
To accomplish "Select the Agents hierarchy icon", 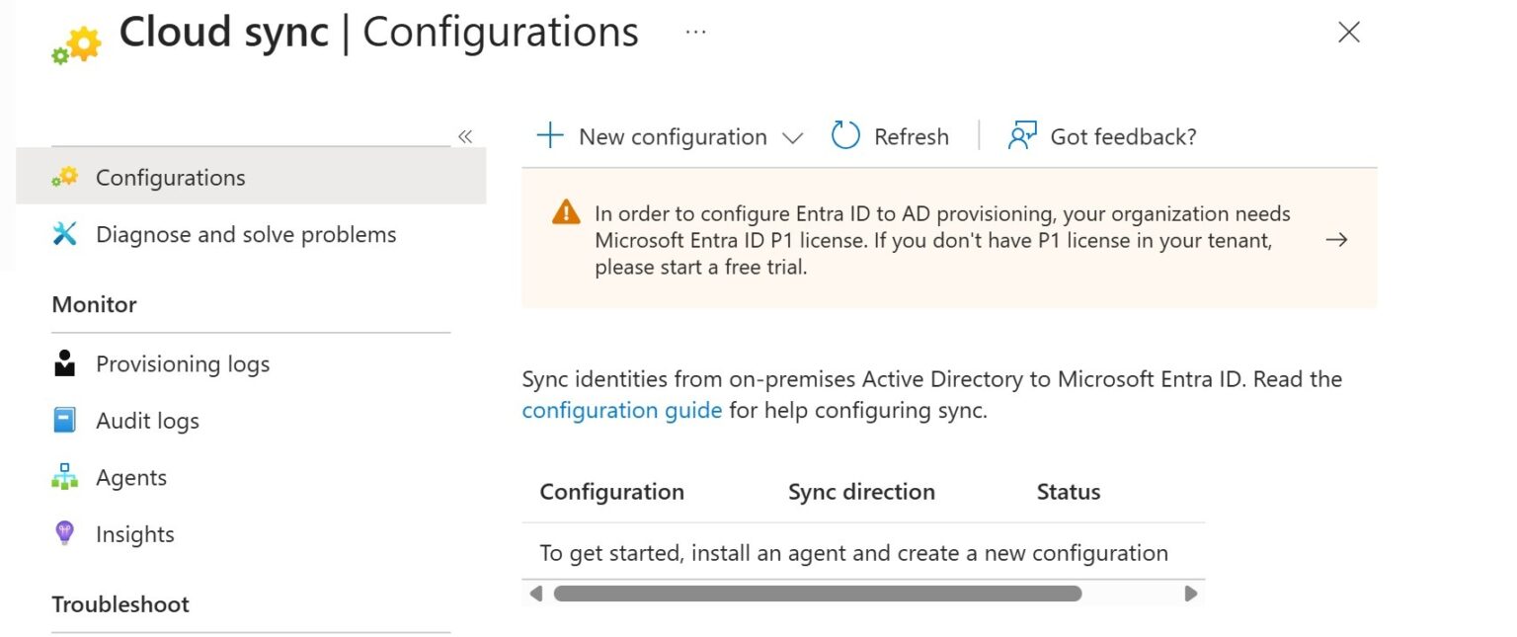I will point(65,477).
